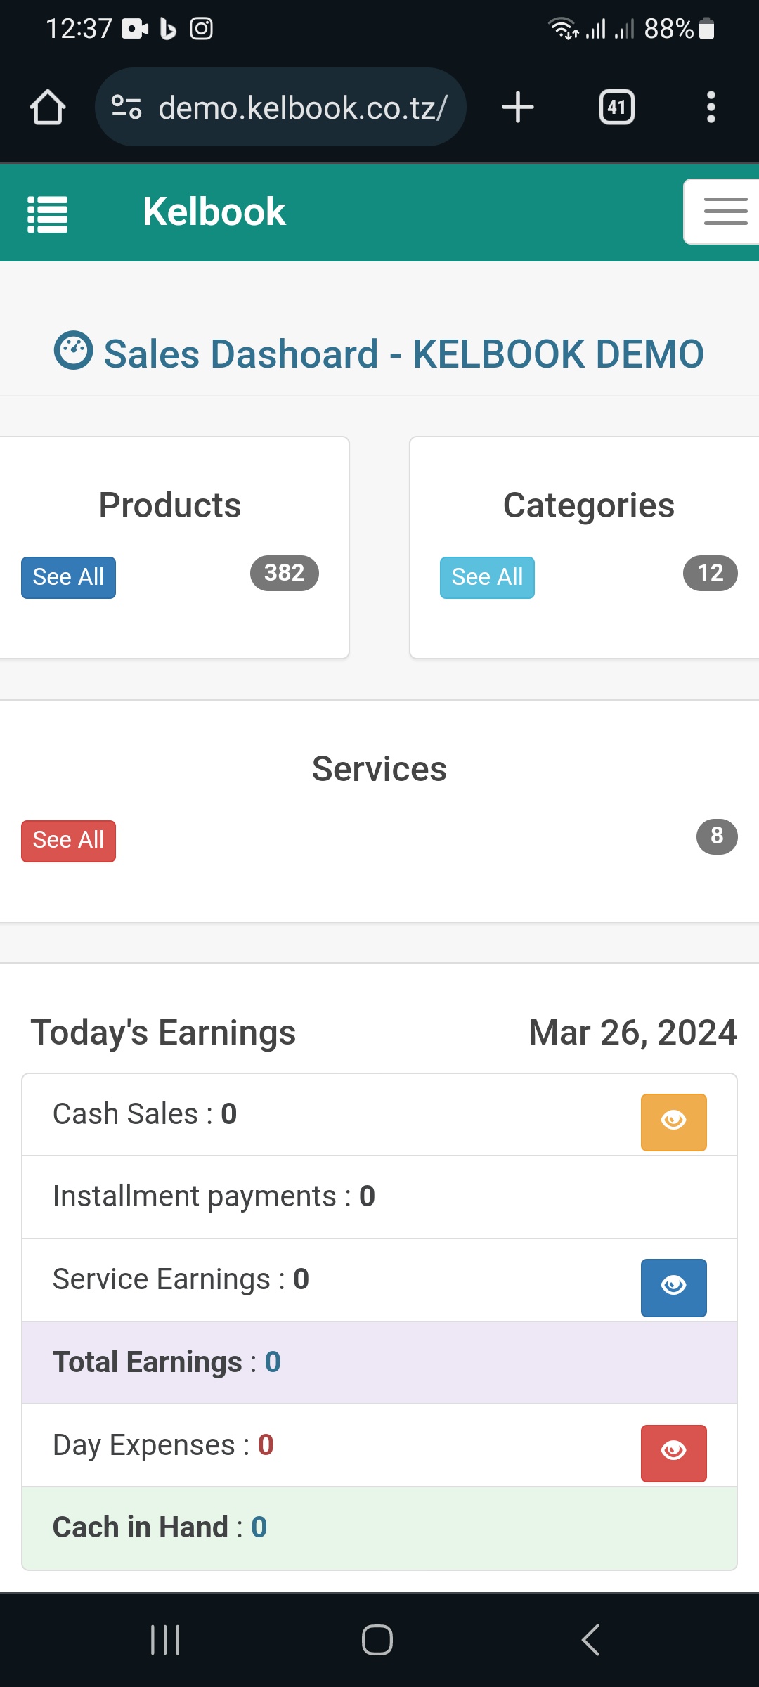Tap the browser home icon
The image size is (759, 1687).
tap(48, 108)
